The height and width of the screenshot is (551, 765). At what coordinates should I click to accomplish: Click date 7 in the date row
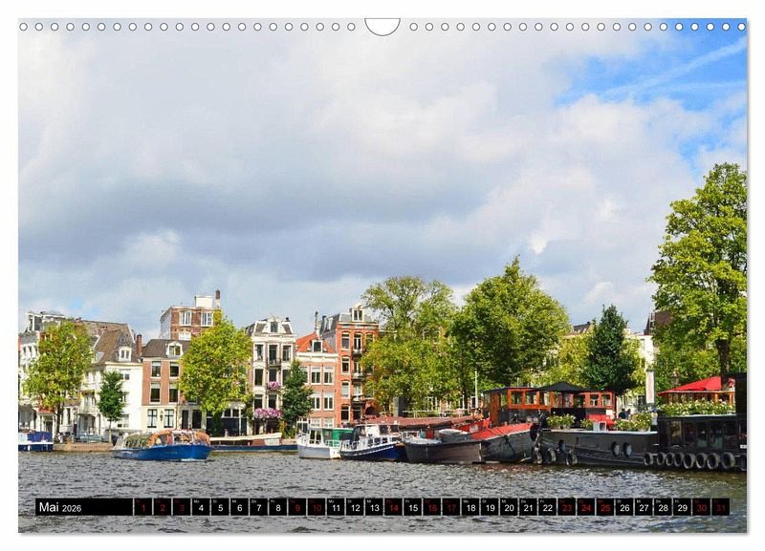tap(258, 507)
